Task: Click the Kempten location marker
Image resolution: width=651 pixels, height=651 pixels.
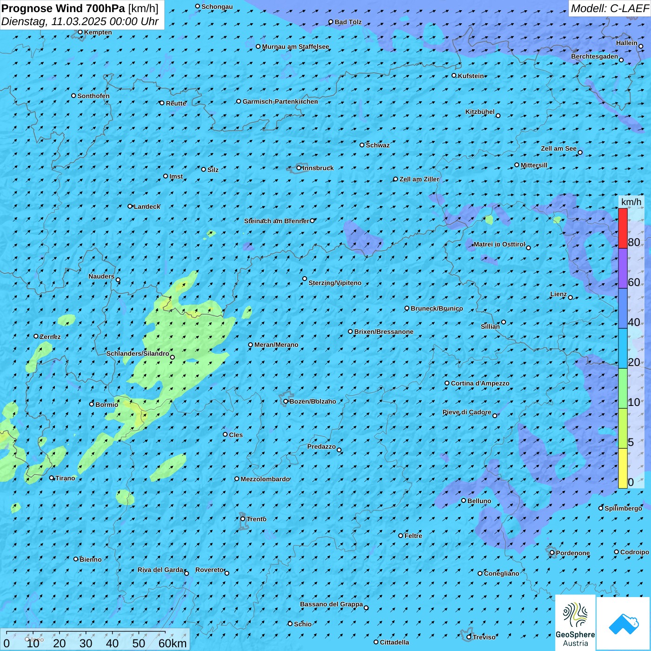Action: (x=80, y=32)
